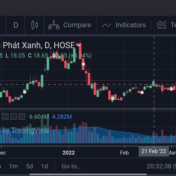Click white event marker on falling January candle
Viewport: 176px width, 176px height.
tap(83, 64)
